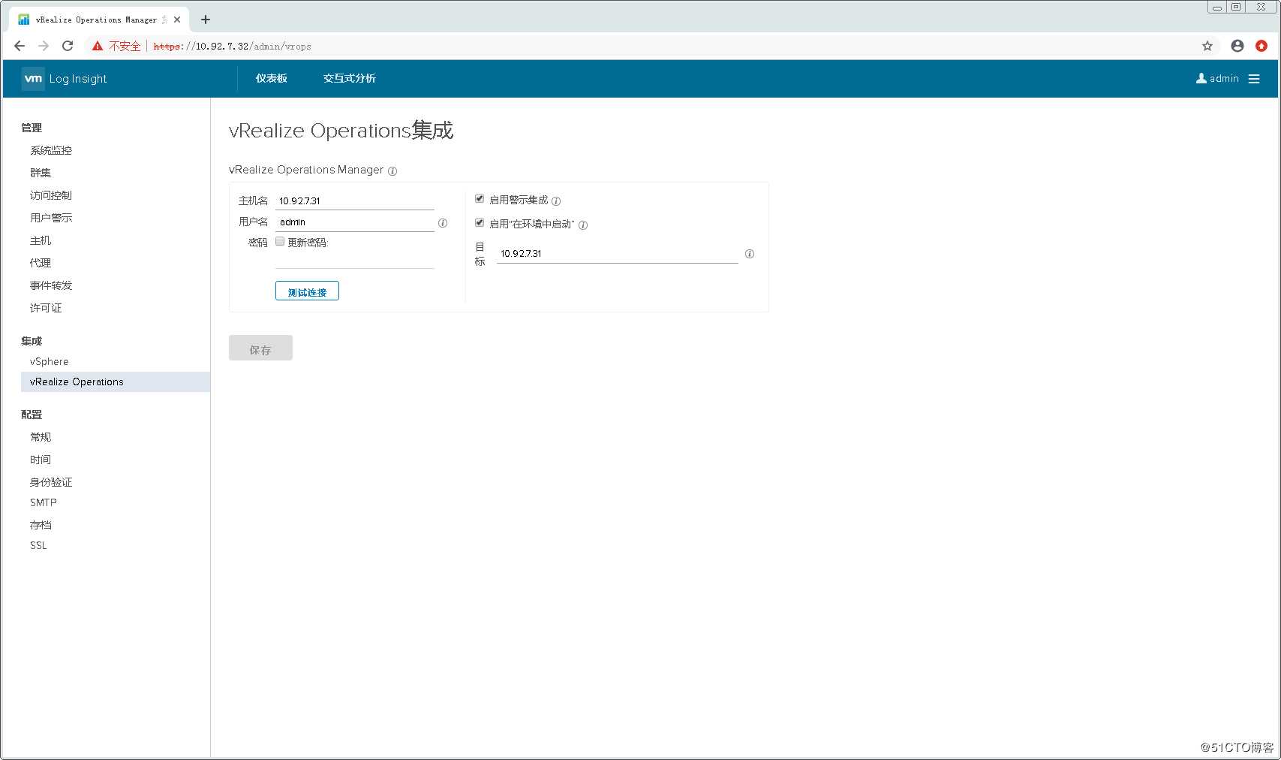The height and width of the screenshot is (760, 1281).
Task: Click the browser address bar URL
Action: point(232,46)
